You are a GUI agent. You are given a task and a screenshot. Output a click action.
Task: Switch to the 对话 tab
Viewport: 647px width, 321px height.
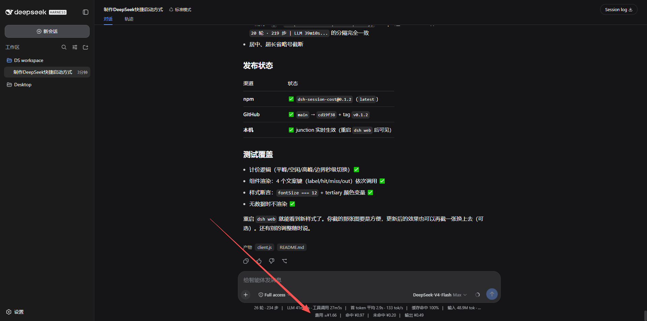108,19
